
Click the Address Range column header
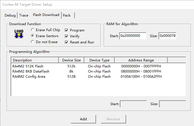point(141,60)
